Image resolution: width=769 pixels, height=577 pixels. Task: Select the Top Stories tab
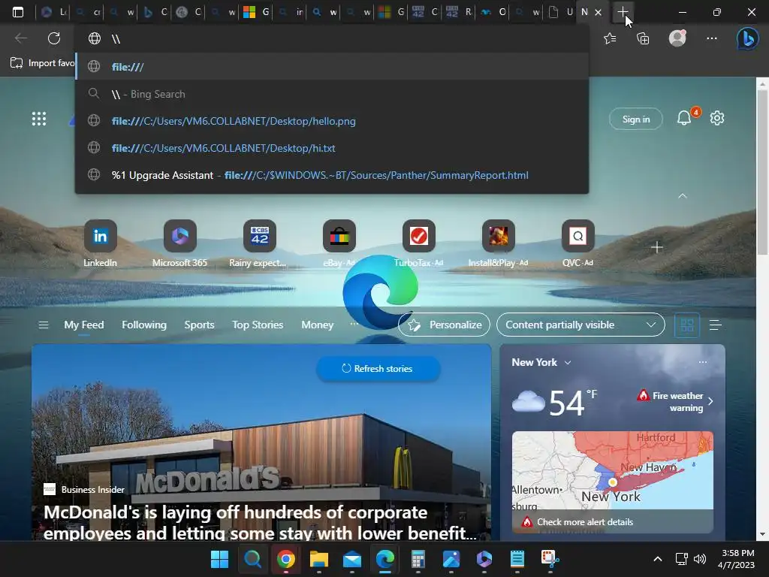tap(258, 325)
